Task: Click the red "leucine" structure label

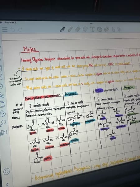Action: pyautogui.click(x=35, y=150)
